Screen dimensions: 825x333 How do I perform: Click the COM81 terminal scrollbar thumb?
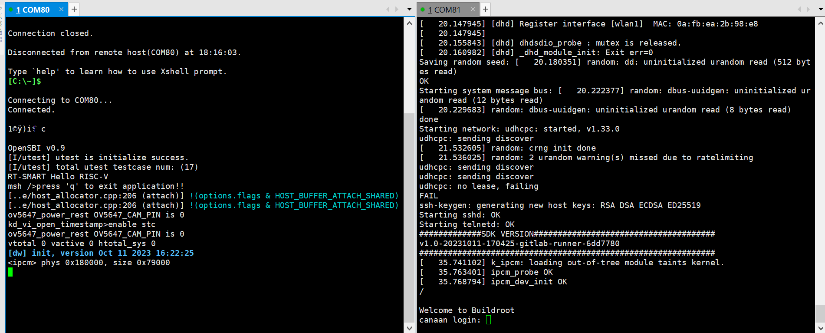tap(820, 313)
